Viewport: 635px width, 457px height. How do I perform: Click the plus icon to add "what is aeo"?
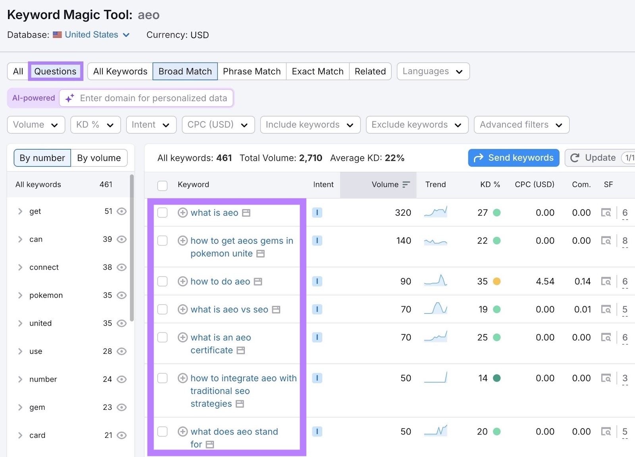(x=183, y=213)
